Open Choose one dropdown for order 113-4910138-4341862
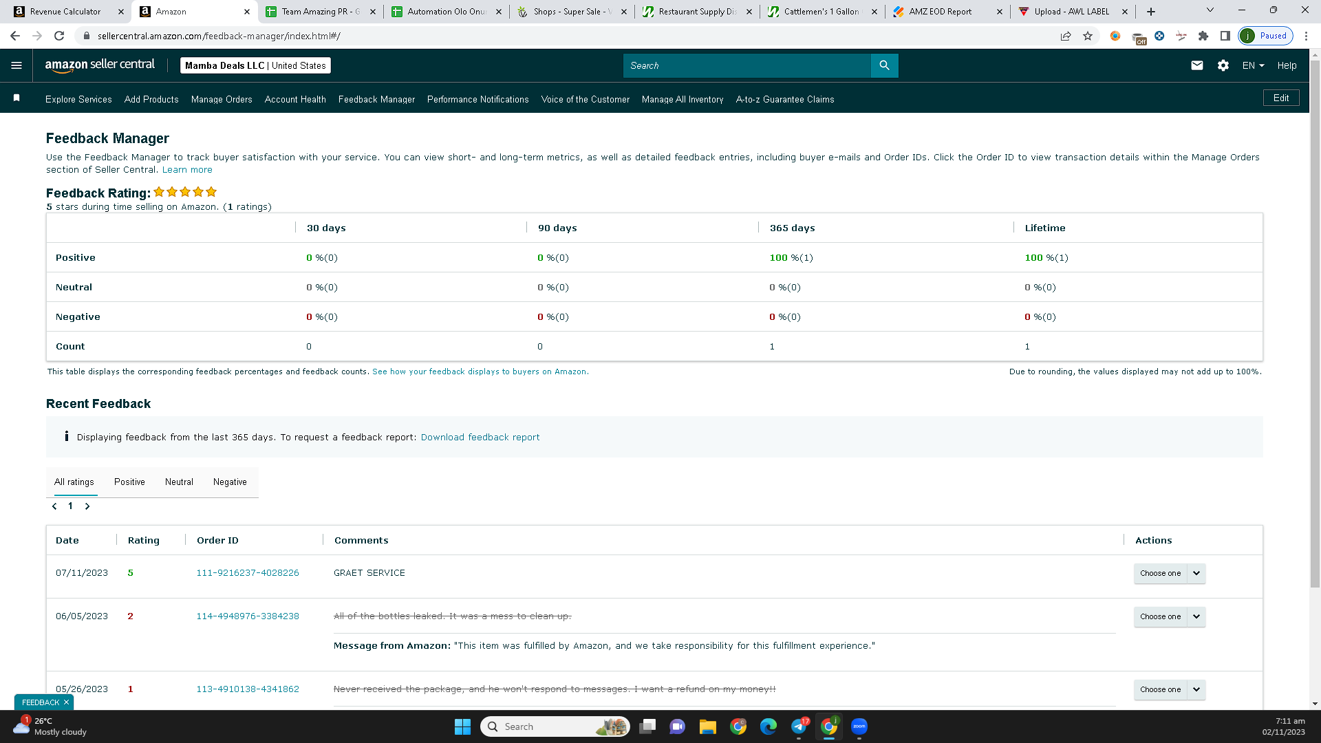1321x743 pixels. click(1170, 689)
